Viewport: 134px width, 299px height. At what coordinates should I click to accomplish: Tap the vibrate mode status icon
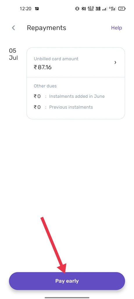(77, 8)
